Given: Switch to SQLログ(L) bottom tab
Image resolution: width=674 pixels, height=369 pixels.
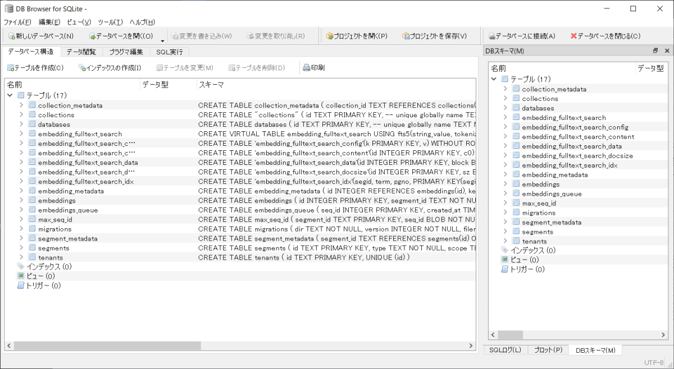Looking at the screenshot, I should [505, 350].
